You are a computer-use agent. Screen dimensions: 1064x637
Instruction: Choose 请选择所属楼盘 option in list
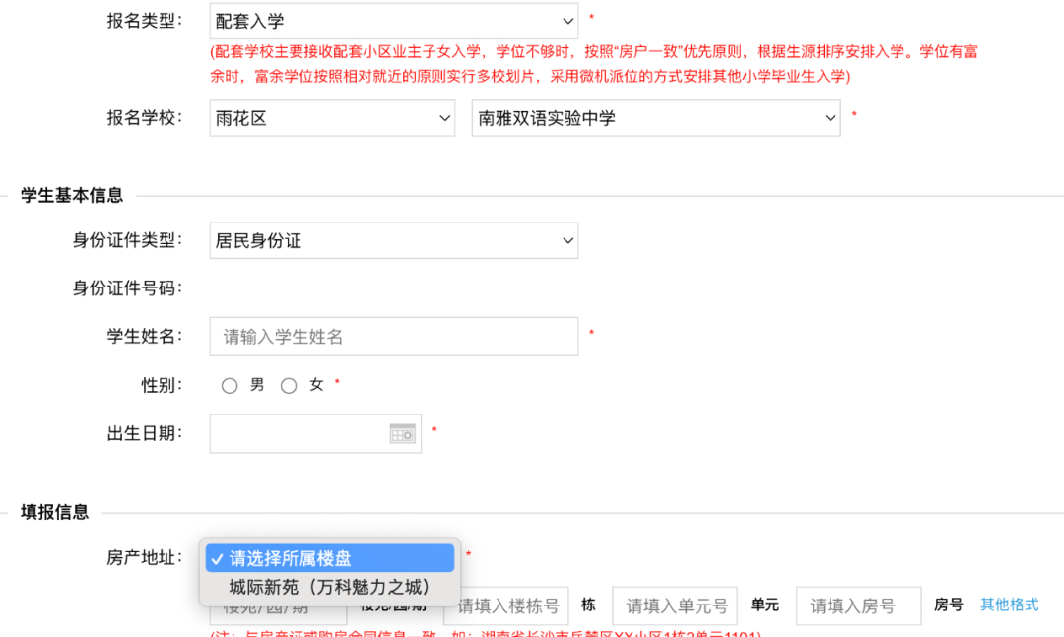click(330, 558)
